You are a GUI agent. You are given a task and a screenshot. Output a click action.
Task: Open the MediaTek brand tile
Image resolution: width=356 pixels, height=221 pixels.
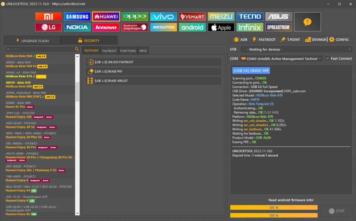pyautogui.click(x=163, y=27)
